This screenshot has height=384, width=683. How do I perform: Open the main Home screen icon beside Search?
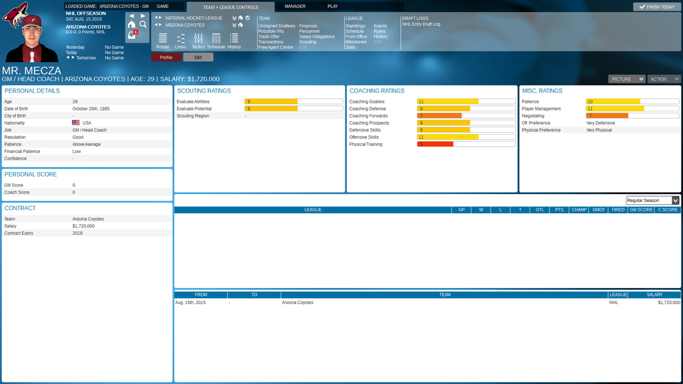131,25
